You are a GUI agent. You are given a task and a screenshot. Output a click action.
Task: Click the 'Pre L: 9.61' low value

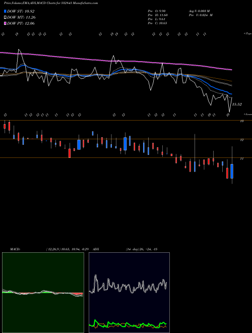click(x=157, y=19)
